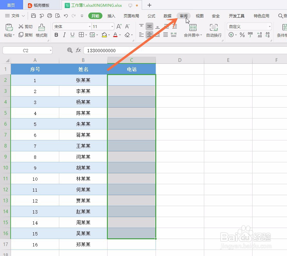
Task: Click the Redo arrow icon
Action: point(73,16)
